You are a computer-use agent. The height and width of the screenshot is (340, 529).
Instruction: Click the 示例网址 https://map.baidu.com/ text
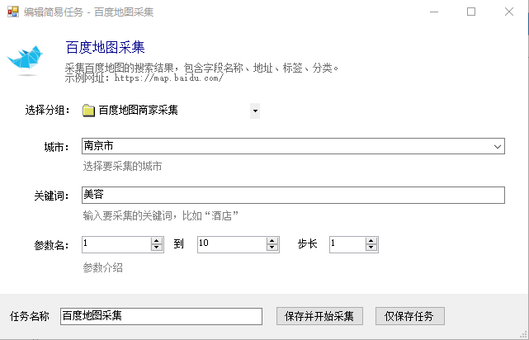144,78
